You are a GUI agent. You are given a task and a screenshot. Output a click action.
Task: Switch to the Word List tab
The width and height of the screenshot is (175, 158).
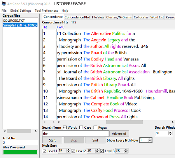(157, 17)
